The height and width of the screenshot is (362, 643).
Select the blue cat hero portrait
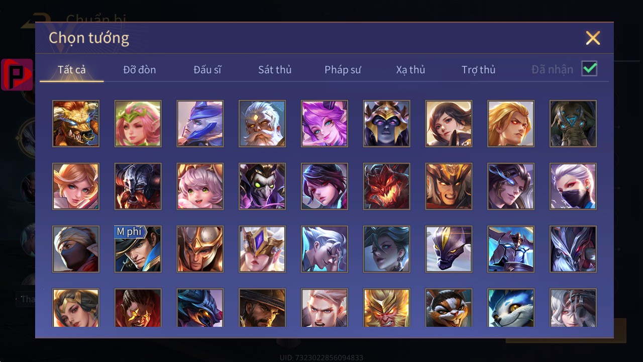pos(511,308)
